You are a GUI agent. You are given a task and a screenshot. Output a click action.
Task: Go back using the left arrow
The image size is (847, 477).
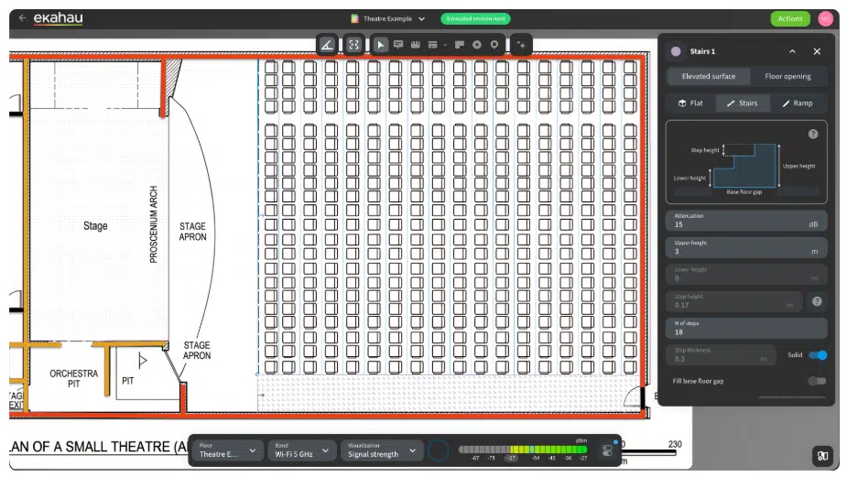tap(22, 17)
